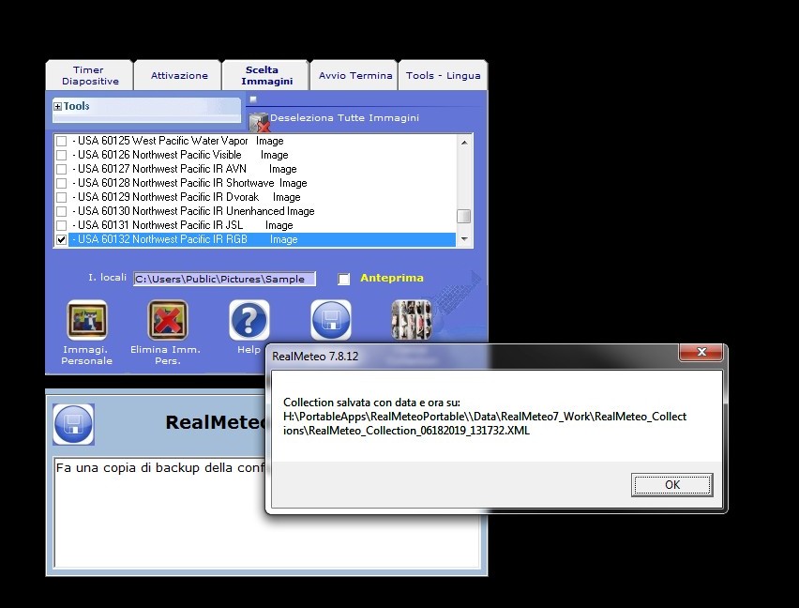Close the RealMeteo 7.8.12 dialog
This screenshot has height=608, width=799.
[701, 352]
